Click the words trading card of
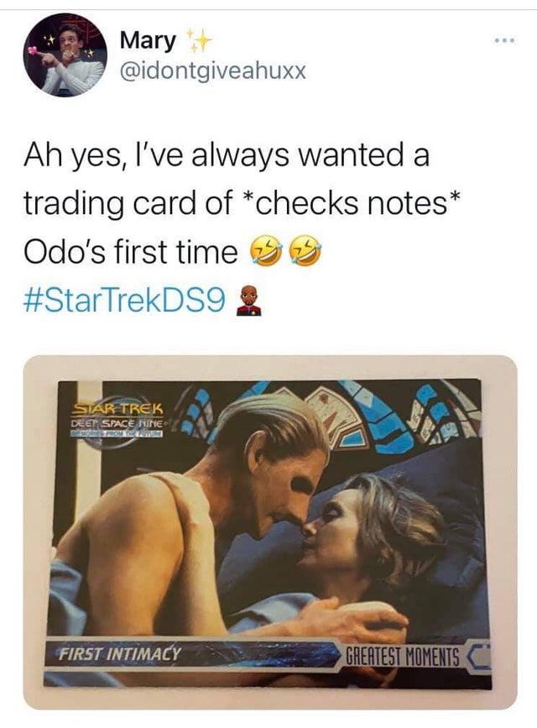This screenshot has width=537, height=728. 128,203
